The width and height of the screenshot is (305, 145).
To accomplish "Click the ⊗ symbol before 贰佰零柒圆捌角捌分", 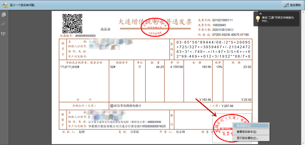I will (112, 106).
